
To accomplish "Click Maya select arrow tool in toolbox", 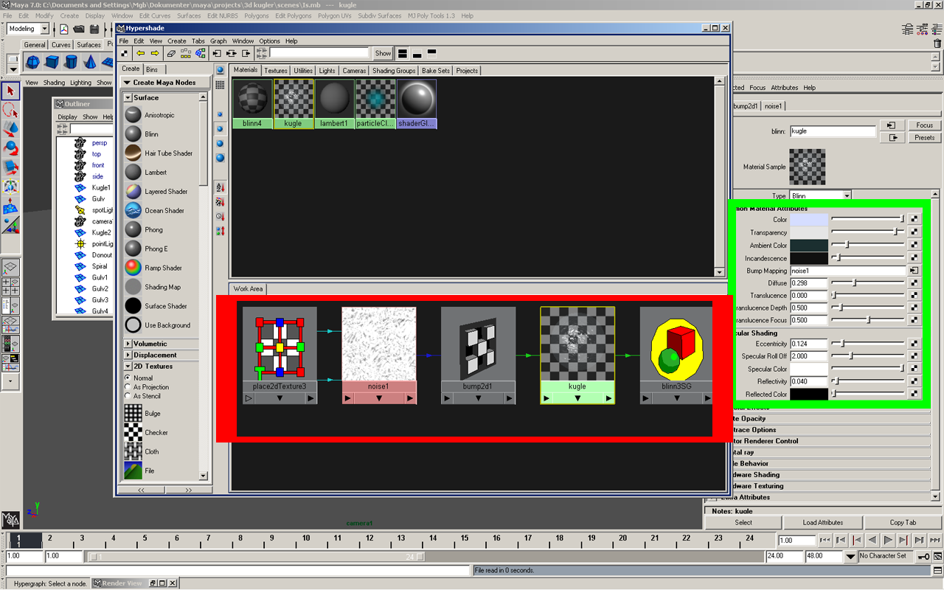I will [x=10, y=91].
